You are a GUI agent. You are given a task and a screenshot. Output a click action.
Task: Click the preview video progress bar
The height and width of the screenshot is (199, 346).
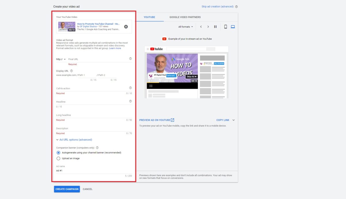click(x=172, y=83)
